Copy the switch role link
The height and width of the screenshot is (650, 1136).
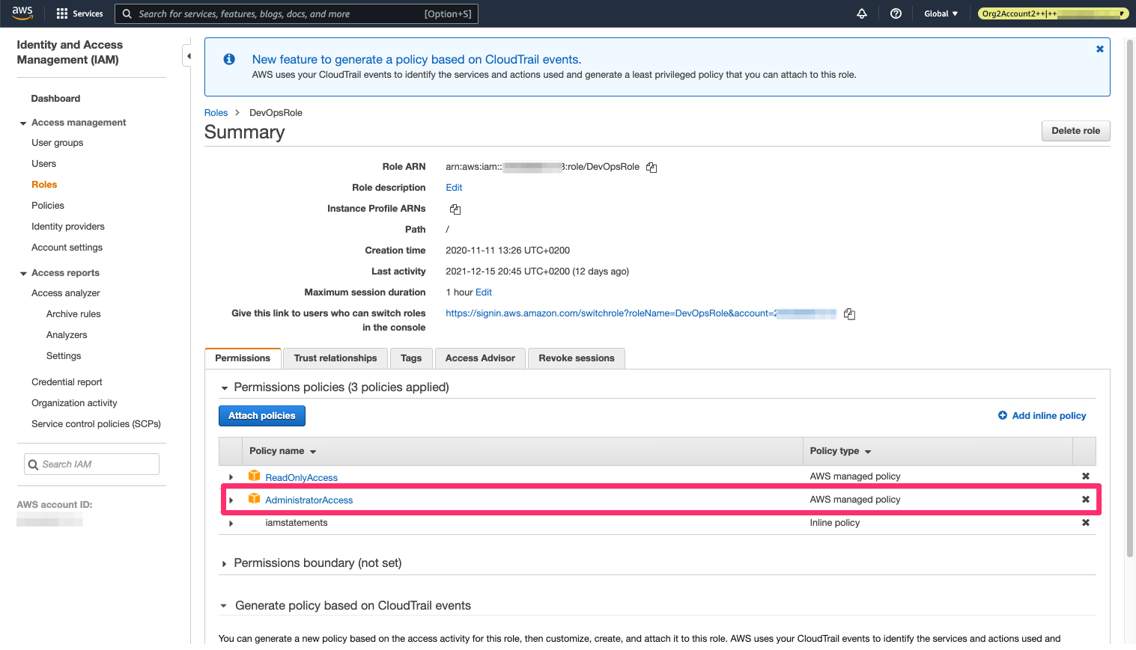[x=849, y=314]
